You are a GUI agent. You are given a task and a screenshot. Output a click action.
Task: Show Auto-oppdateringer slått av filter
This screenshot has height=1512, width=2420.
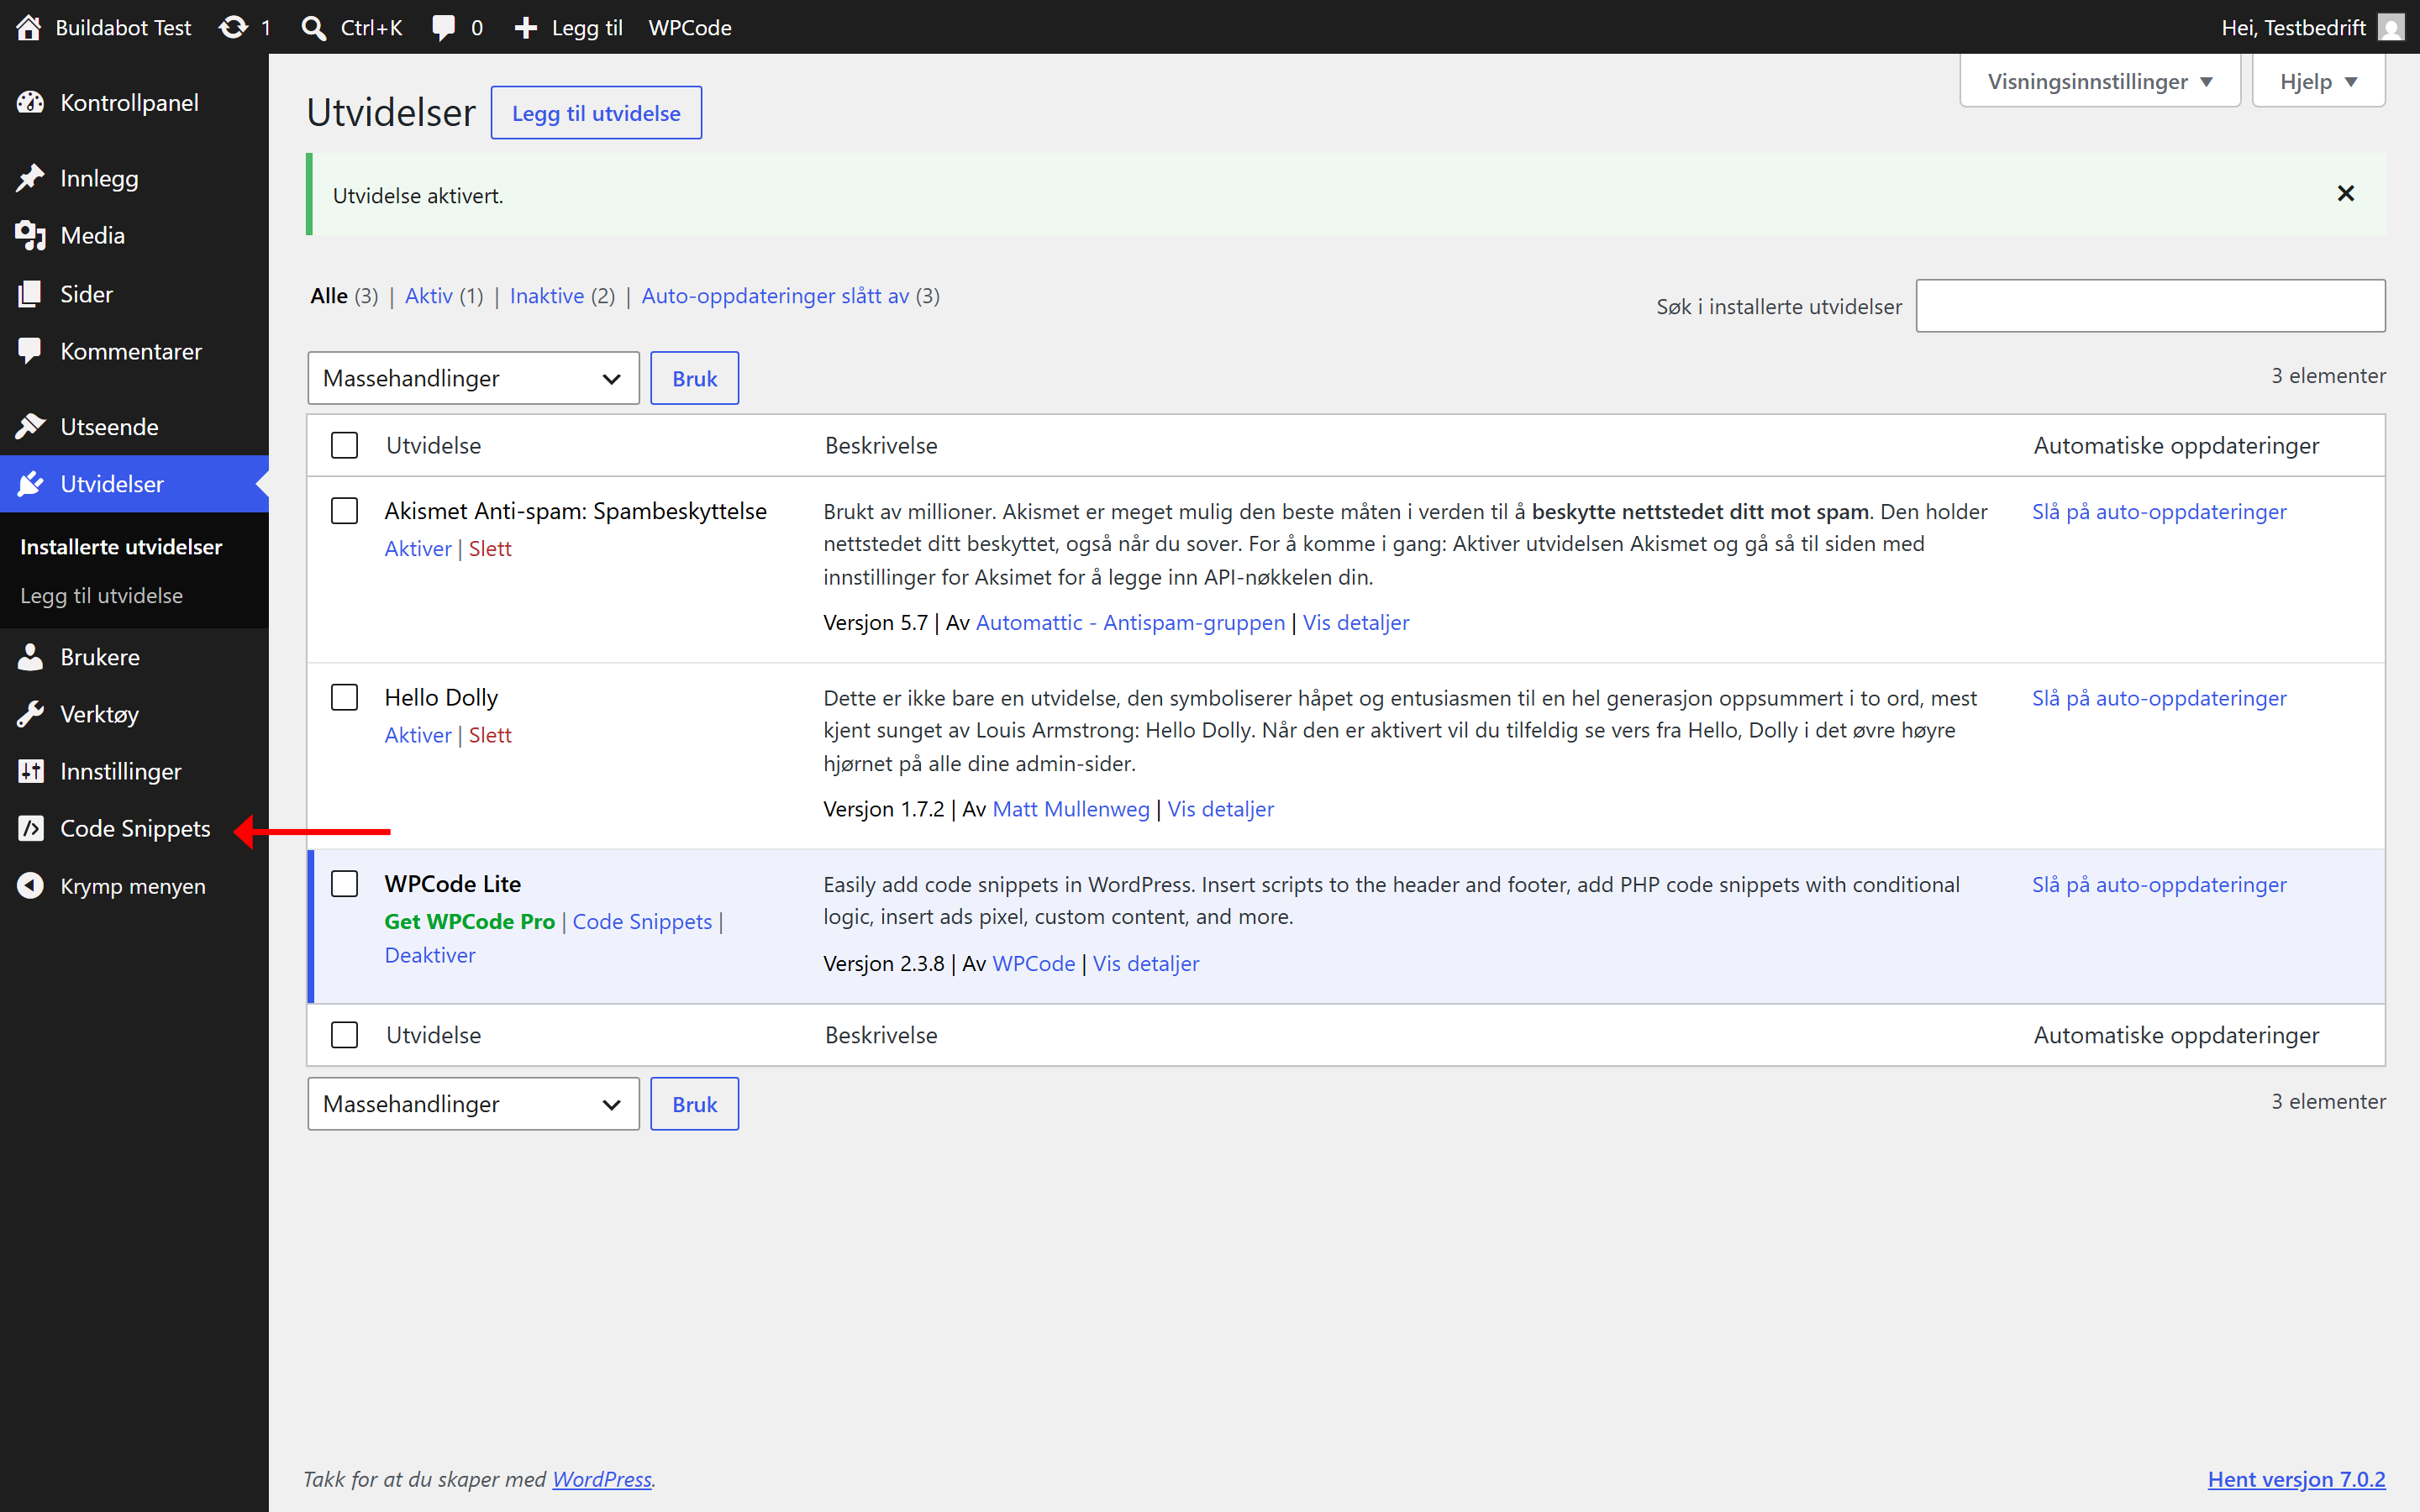coord(775,295)
